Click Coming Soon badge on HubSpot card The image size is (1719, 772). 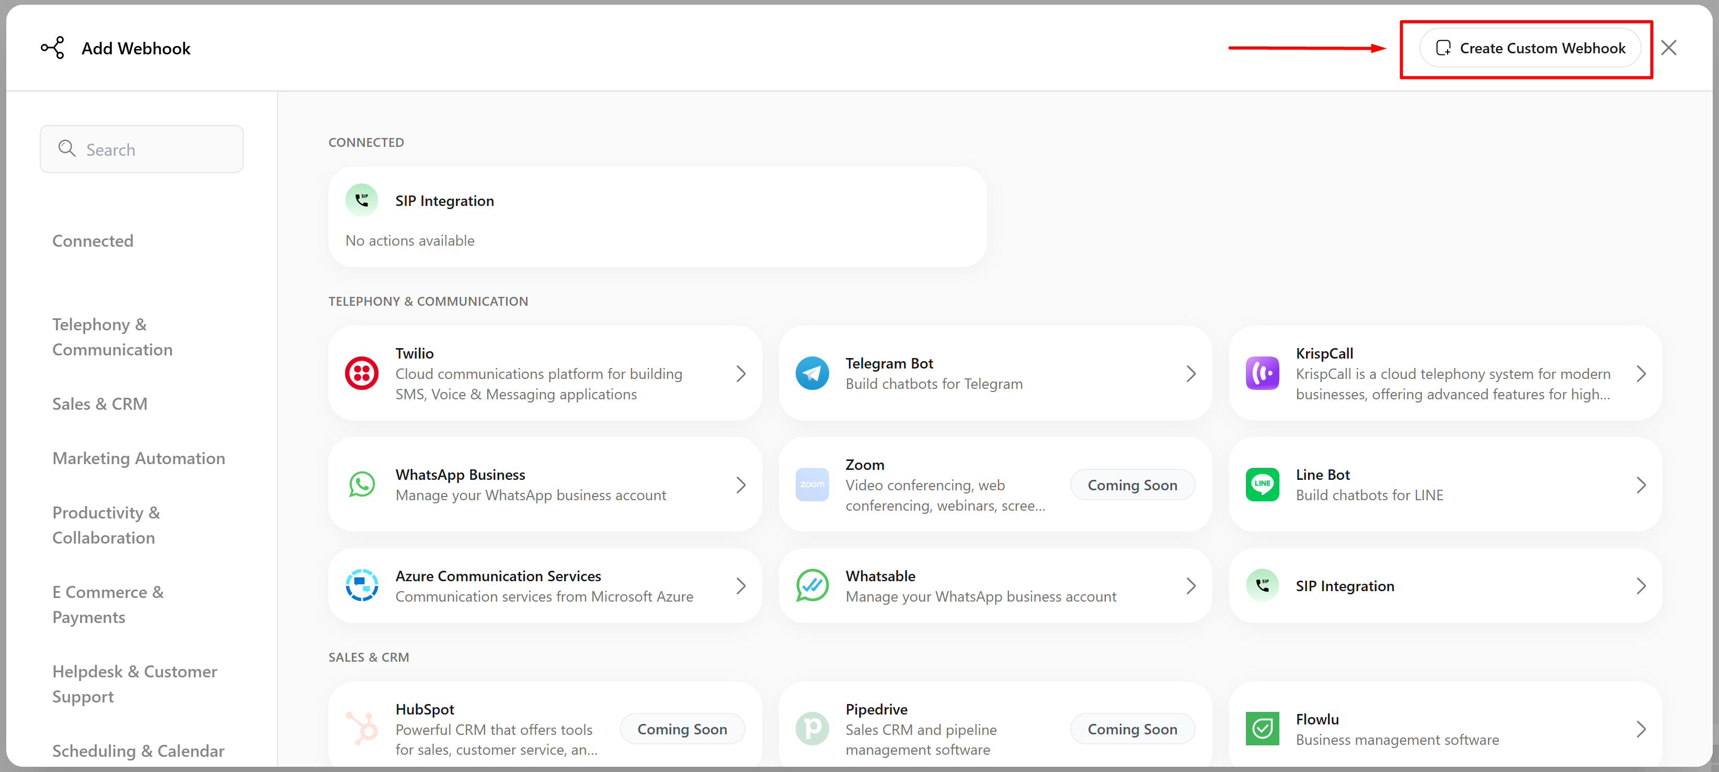[x=682, y=729]
